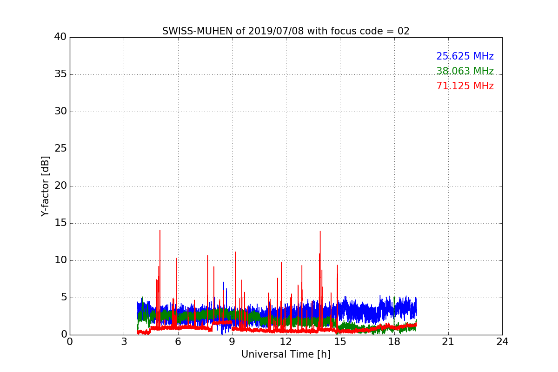This screenshot has height=372, width=558.
Task: Click the plot title SWISS-MUHEN of 2019/07/08
Action: click(286, 31)
